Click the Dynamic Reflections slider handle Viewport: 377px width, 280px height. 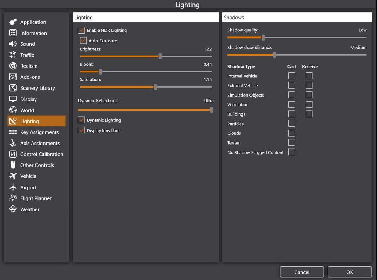[212, 110]
